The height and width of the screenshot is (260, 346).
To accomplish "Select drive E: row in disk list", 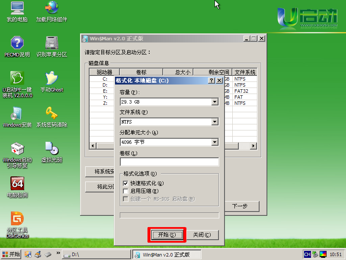I will point(173,91).
